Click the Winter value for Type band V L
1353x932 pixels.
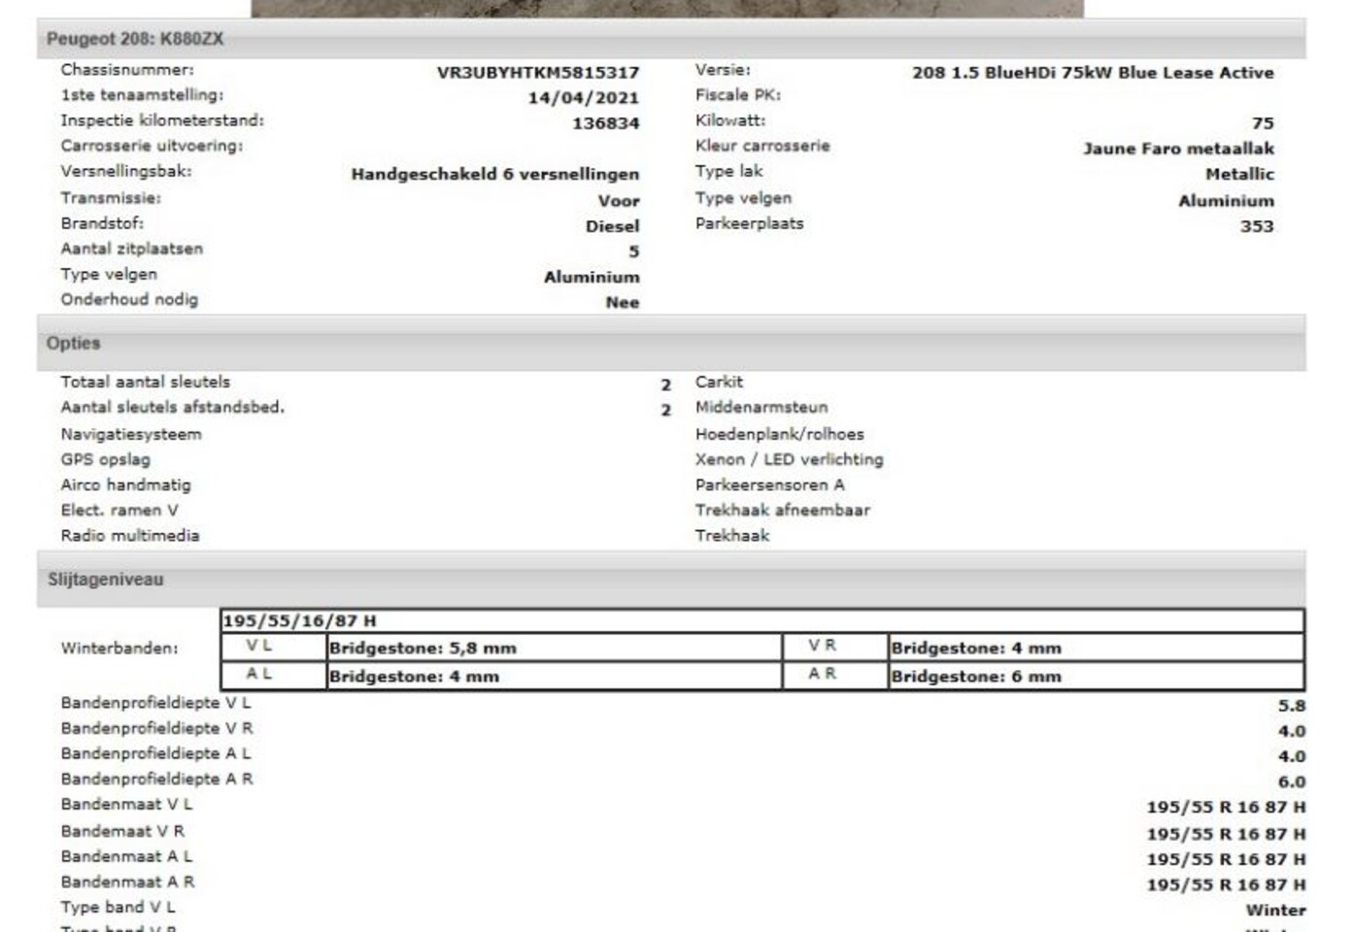[x=1275, y=911]
